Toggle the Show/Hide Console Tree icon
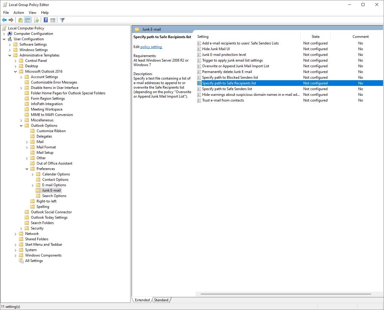Image resolution: width=384 pixels, height=310 pixels. click(x=28, y=20)
